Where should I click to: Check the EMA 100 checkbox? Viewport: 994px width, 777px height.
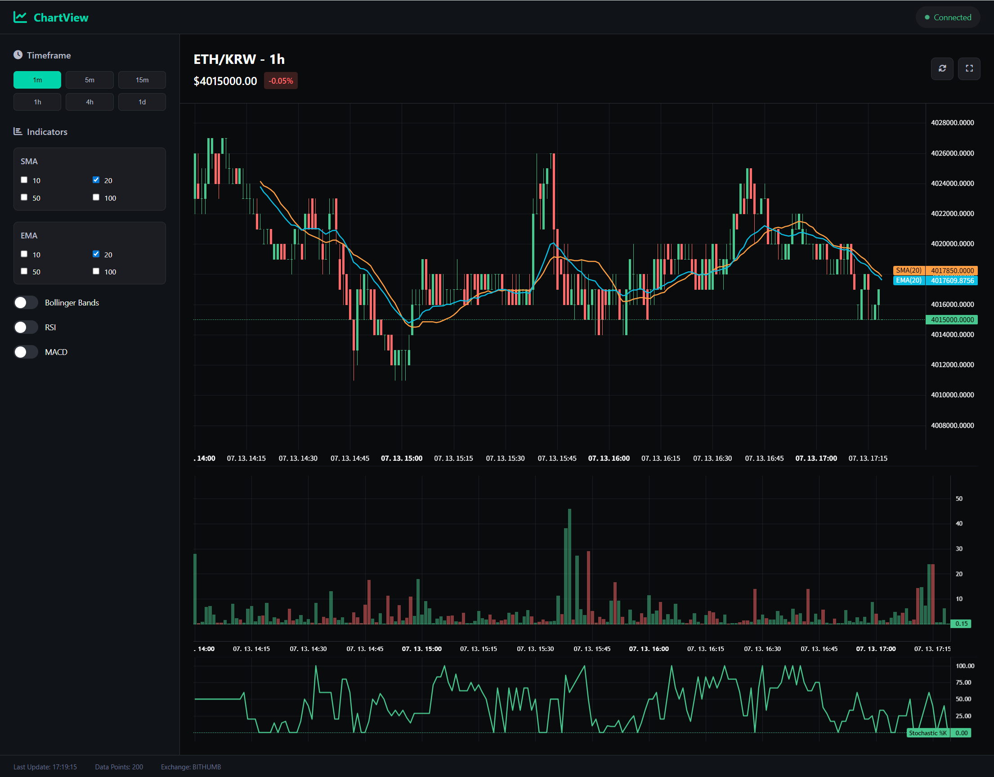point(95,271)
